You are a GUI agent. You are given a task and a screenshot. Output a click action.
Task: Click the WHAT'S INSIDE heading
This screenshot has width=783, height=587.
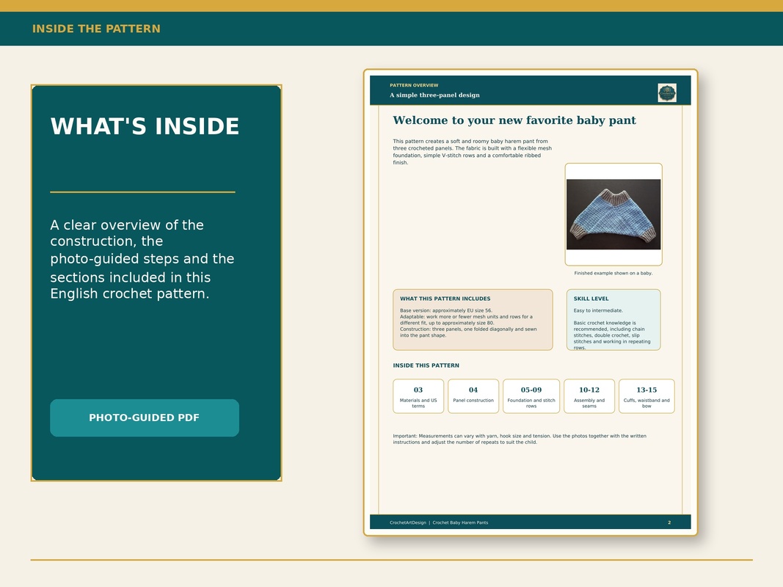click(x=145, y=126)
